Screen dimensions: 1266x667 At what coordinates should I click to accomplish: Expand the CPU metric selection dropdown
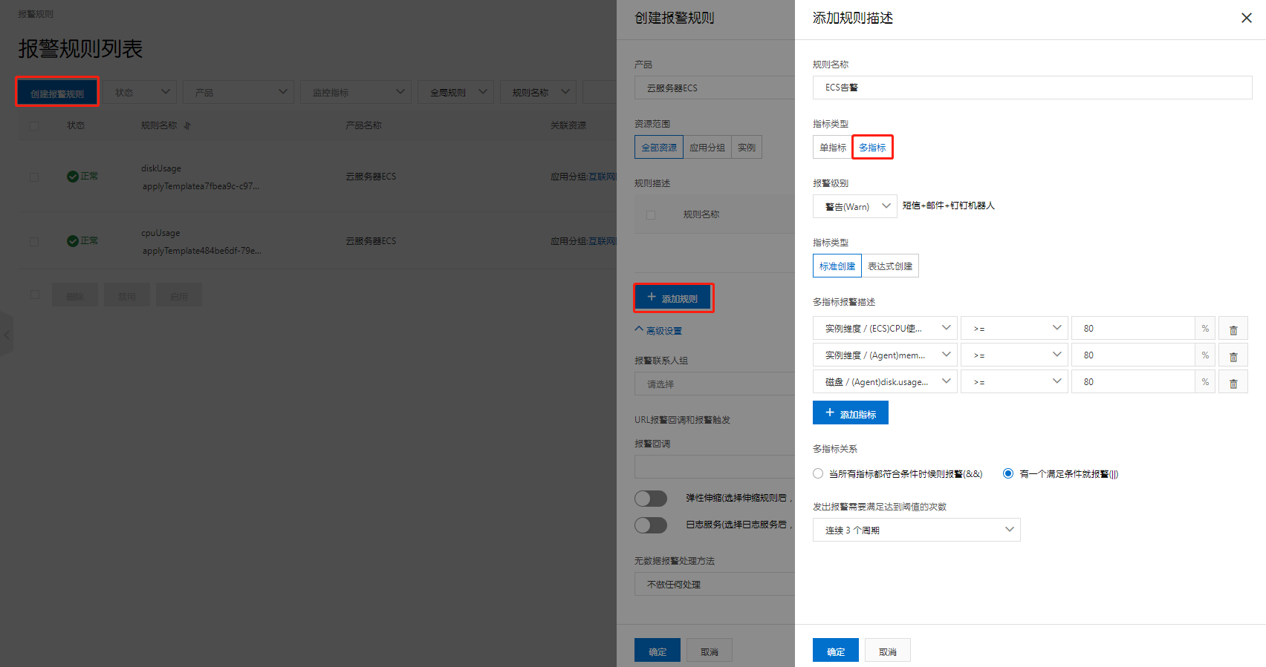click(884, 328)
